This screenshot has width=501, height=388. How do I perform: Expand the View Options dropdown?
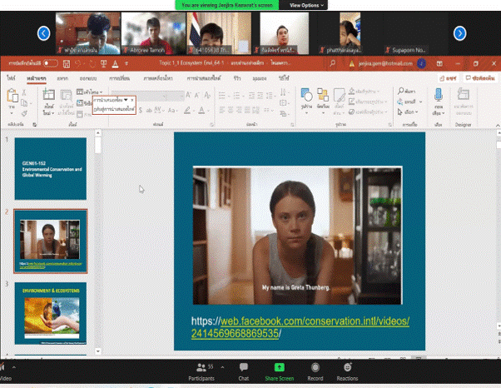(x=305, y=5)
